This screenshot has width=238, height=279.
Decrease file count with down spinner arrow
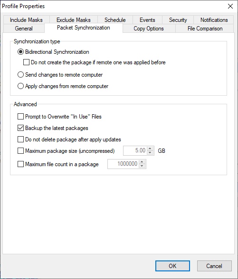[x=142, y=166]
